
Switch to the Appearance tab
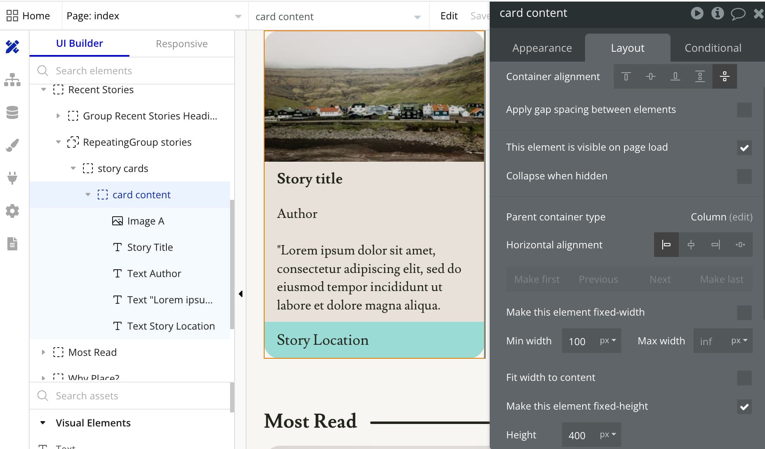542,48
